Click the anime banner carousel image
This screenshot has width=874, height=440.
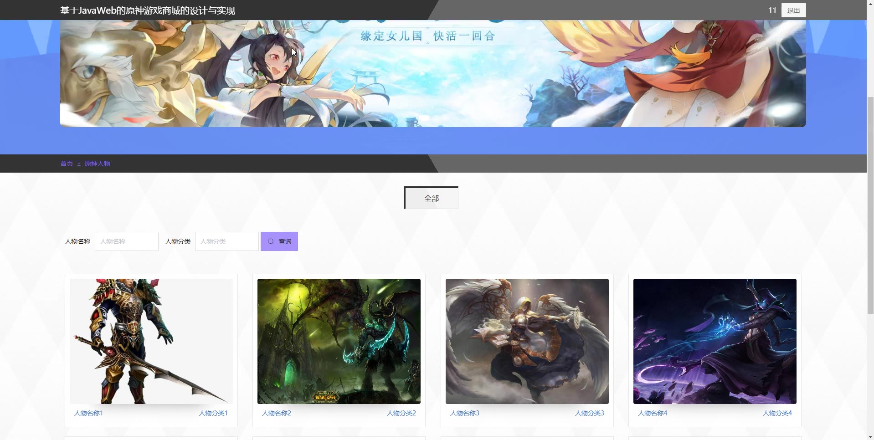[433, 73]
